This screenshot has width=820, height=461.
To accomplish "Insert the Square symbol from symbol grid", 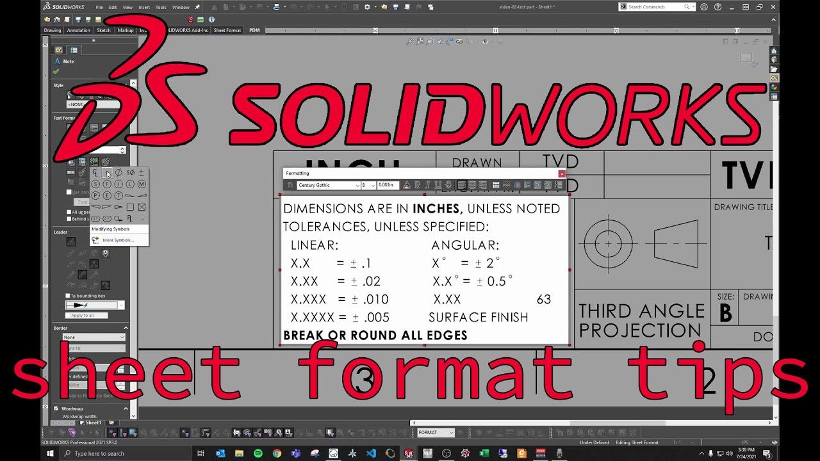I will coord(130,207).
